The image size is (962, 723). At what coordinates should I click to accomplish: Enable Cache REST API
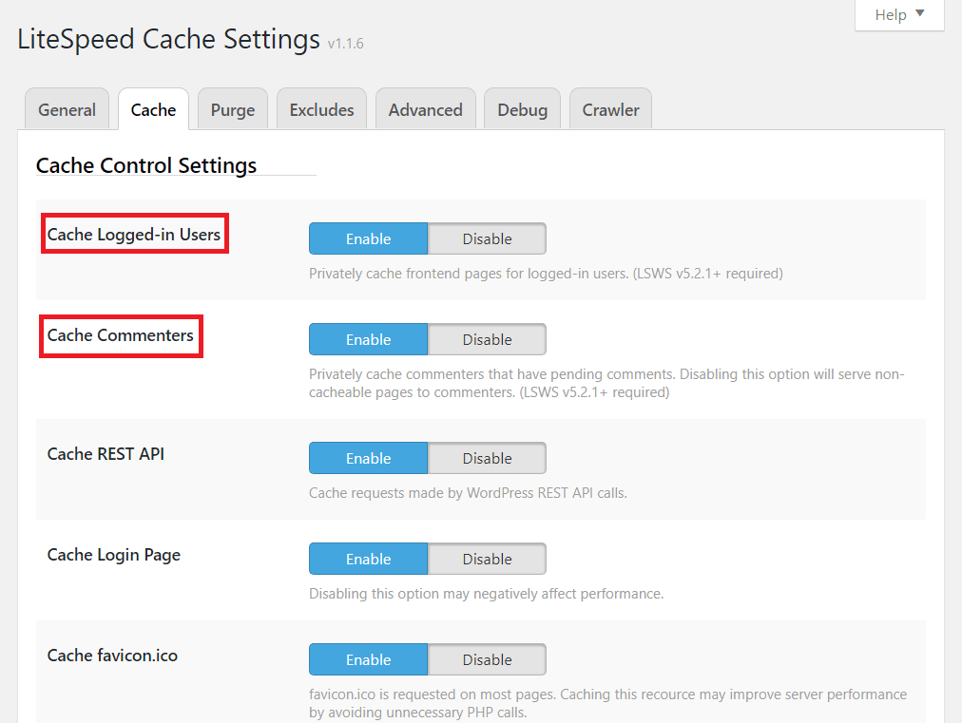368,458
